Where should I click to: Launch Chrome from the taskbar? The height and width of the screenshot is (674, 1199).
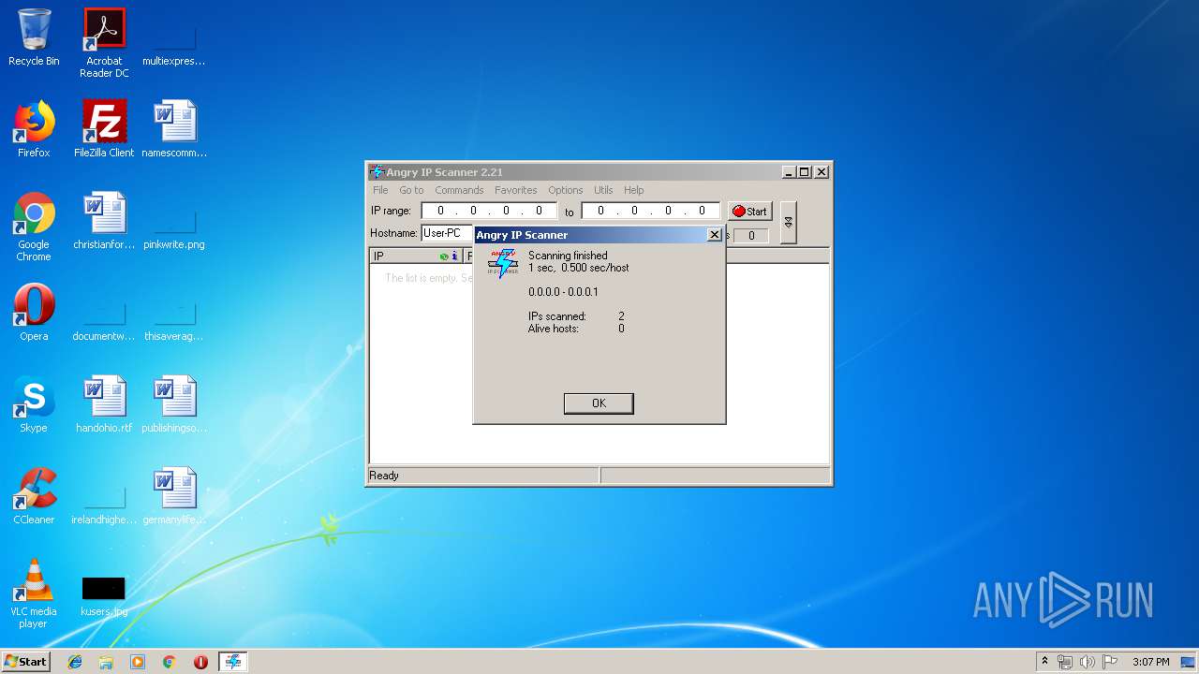point(170,662)
